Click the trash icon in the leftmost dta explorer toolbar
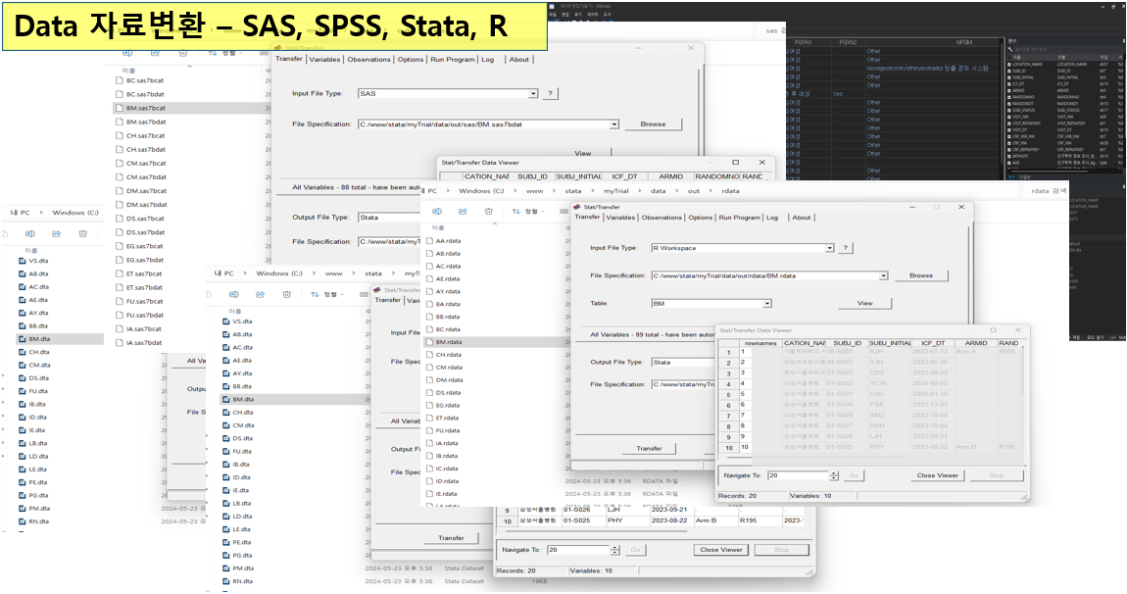1127x594 pixels. point(82,233)
